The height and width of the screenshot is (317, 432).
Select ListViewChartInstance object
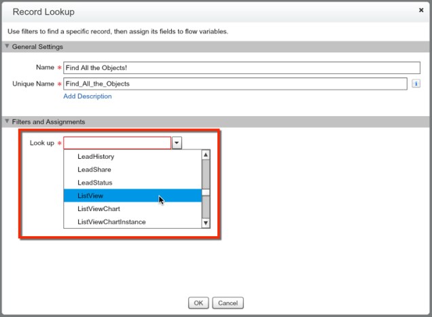click(x=111, y=222)
